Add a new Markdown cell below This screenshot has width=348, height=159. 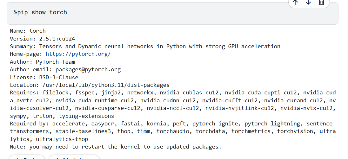click(74, 157)
